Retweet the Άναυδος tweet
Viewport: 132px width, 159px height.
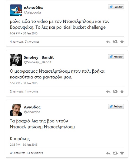point(115,153)
